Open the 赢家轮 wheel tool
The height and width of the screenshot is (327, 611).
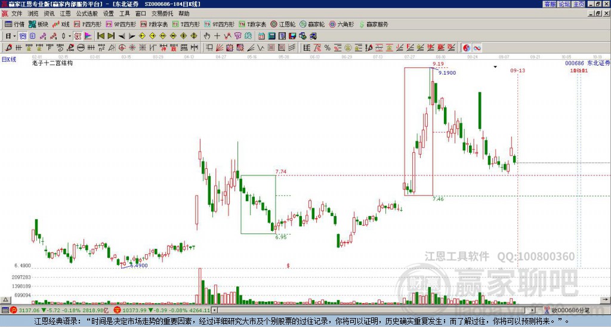[x=312, y=24]
